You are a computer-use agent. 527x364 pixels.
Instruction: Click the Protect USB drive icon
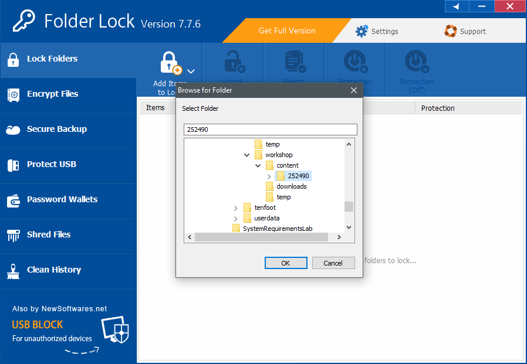click(x=13, y=165)
